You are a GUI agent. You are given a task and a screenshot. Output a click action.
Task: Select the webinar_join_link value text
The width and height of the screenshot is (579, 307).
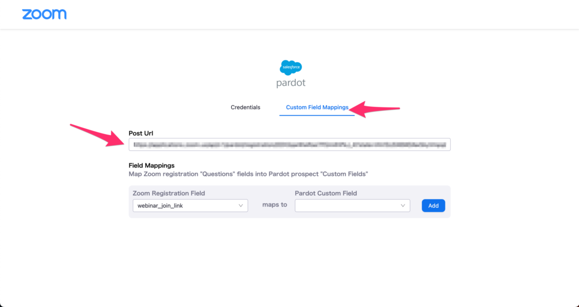coord(160,206)
